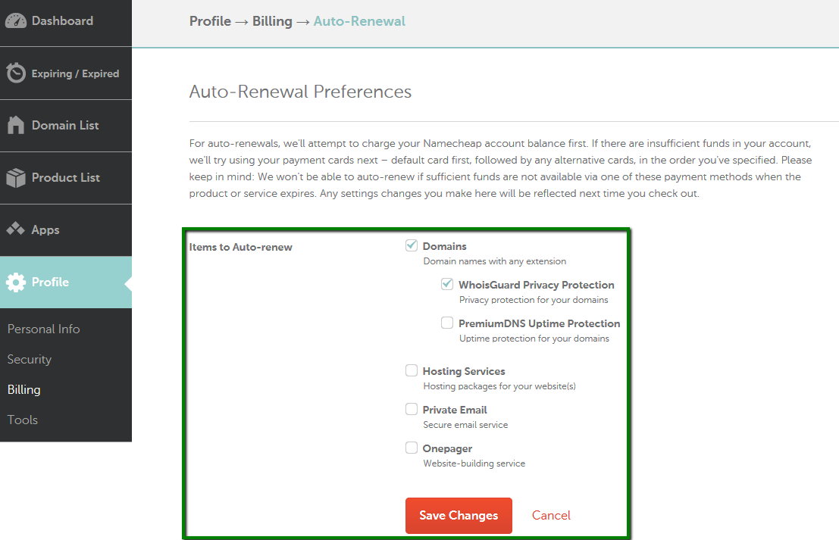
Task: Check the Private Email checkbox
Action: tap(412, 409)
